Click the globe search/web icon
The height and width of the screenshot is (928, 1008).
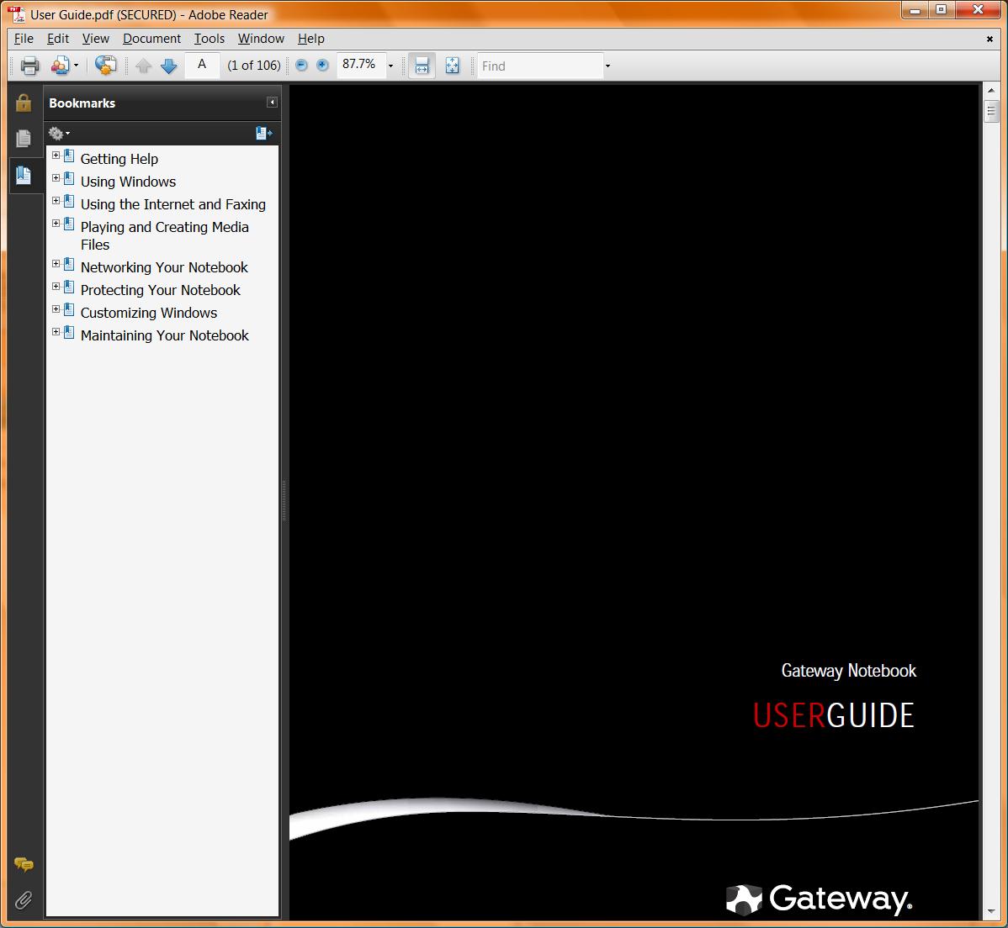105,65
